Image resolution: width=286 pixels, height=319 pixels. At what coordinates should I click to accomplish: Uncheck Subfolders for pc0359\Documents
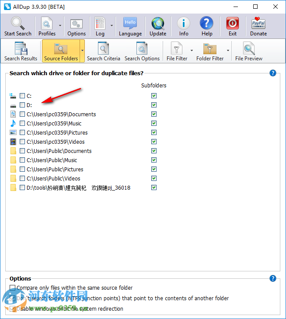point(154,114)
